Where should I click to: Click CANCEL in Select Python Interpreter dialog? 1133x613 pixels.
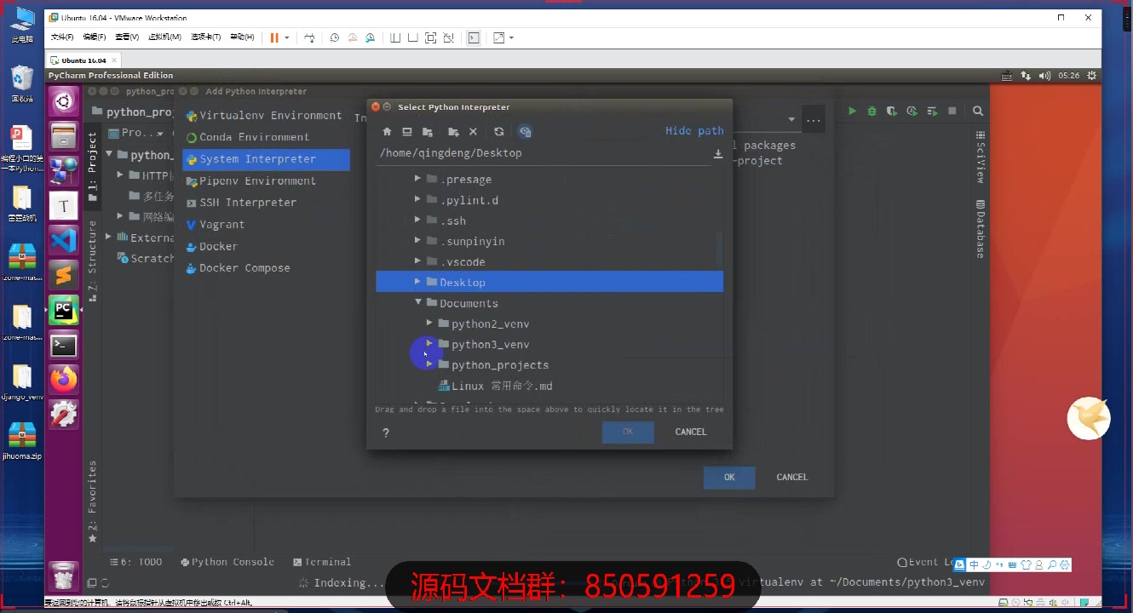point(691,432)
